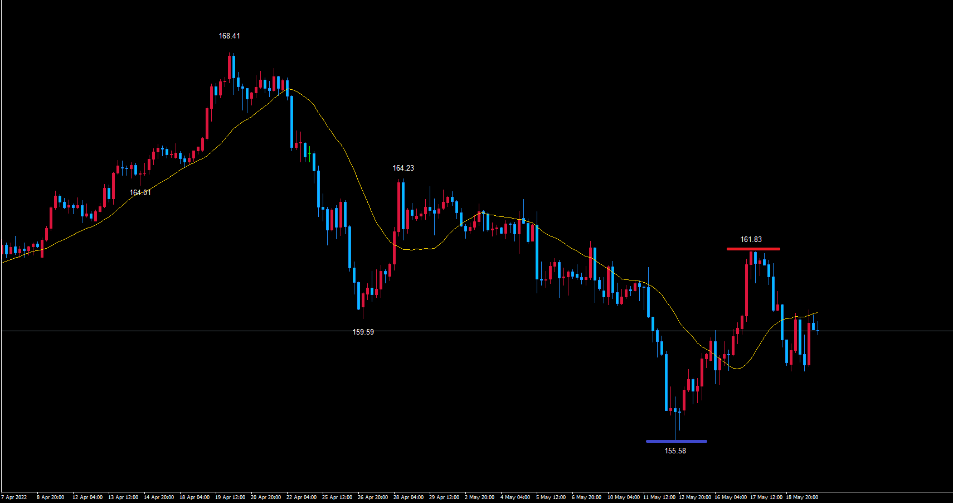The width and height of the screenshot is (953, 503).
Task: Select the red resistance line below 161.83
Action: point(753,249)
